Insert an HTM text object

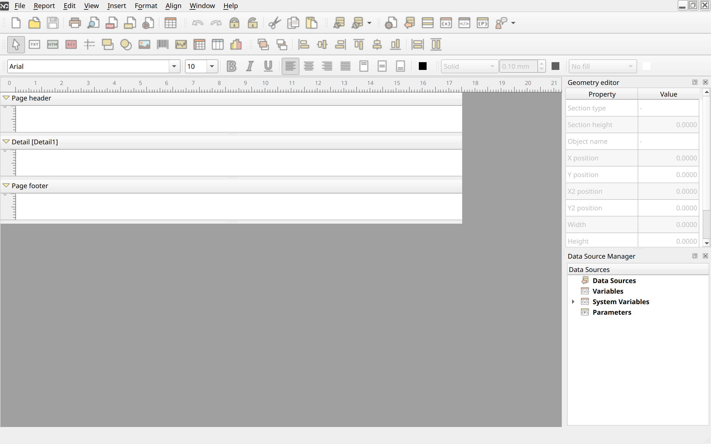pyautogui.click(x=52, y=44)
